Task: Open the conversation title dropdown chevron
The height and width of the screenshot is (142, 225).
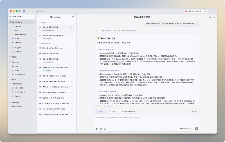Action: (151, 17)
